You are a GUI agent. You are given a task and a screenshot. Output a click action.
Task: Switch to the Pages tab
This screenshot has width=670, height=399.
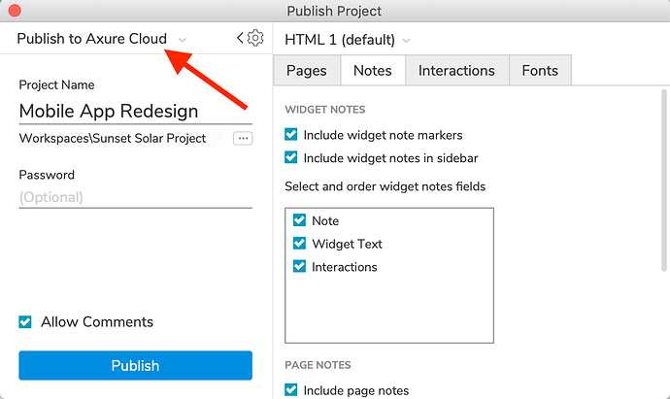307,71
